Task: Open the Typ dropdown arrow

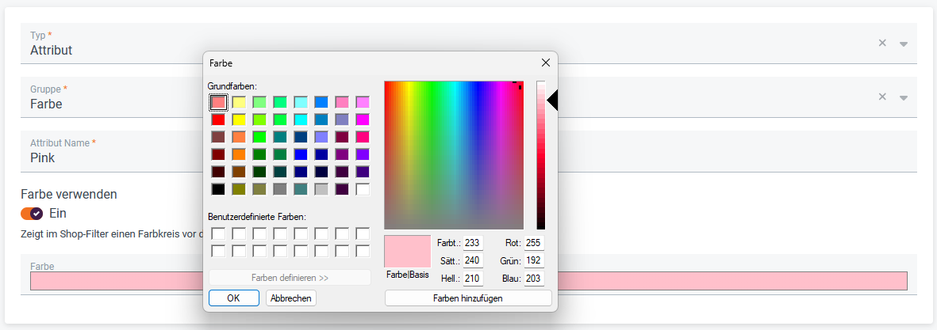Action: pos(904,44)
